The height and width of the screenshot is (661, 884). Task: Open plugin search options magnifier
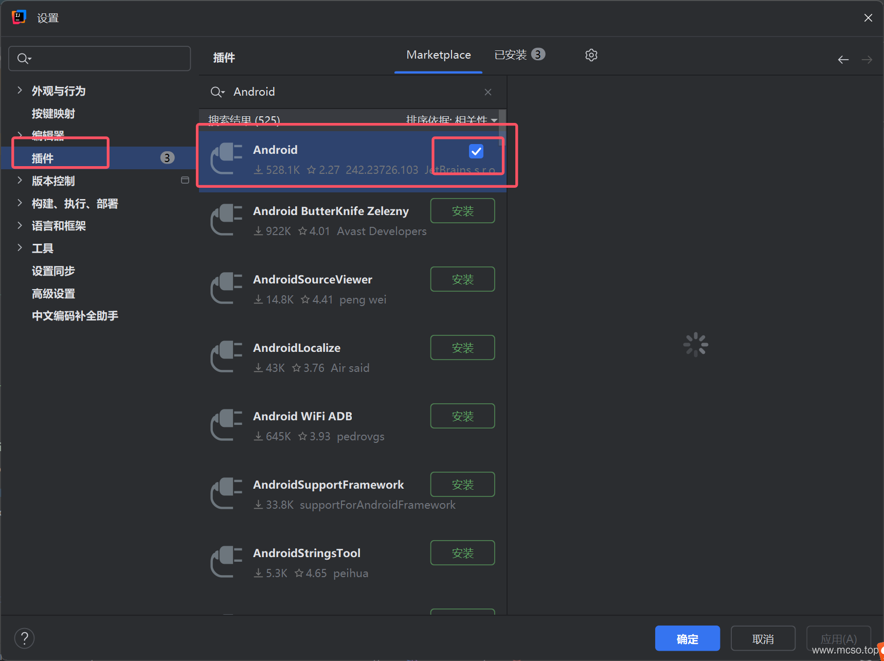click(x=218, y=92)
